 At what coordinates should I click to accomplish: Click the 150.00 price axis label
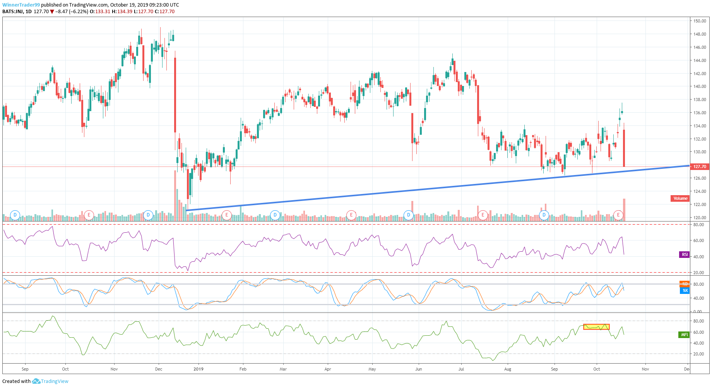[x=700, y=21]
